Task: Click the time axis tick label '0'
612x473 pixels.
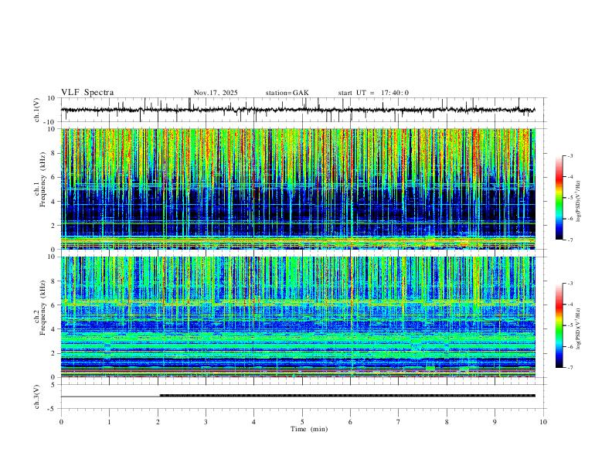Action: coord(61,422)
